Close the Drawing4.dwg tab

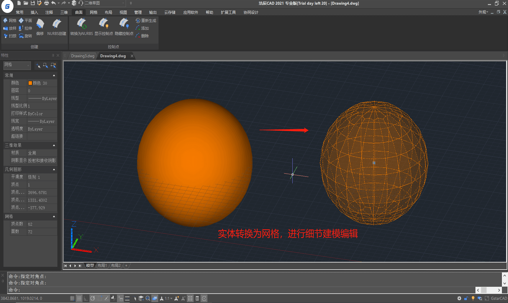coord(132,56)
